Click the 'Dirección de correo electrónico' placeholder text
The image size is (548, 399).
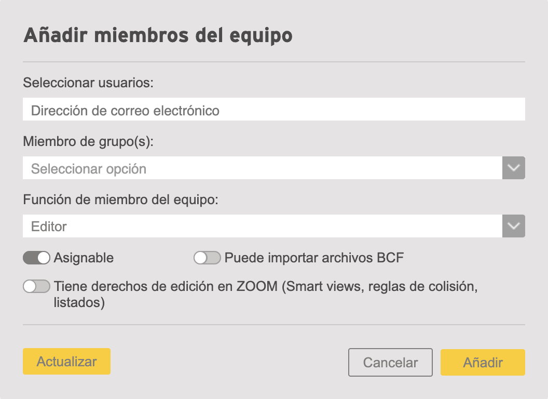tap(125, 111)
